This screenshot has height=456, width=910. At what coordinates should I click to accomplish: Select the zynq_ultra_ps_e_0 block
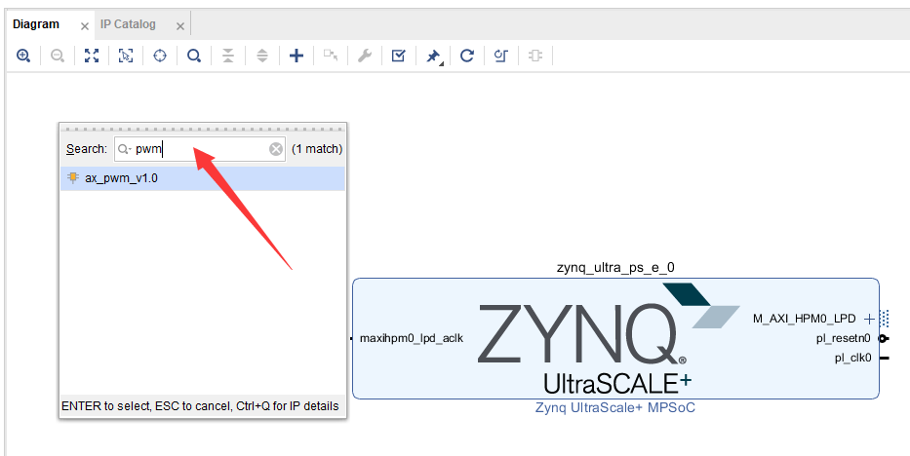pos(615,338)
